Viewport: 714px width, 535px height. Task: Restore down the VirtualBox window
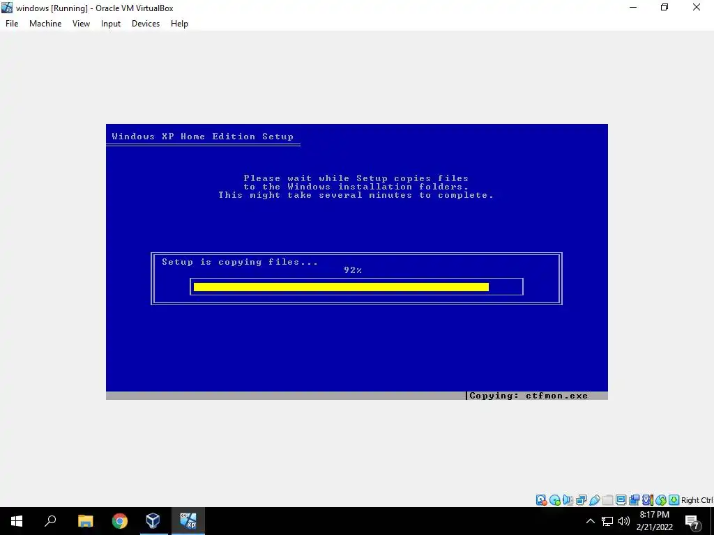tap(664, 7)
